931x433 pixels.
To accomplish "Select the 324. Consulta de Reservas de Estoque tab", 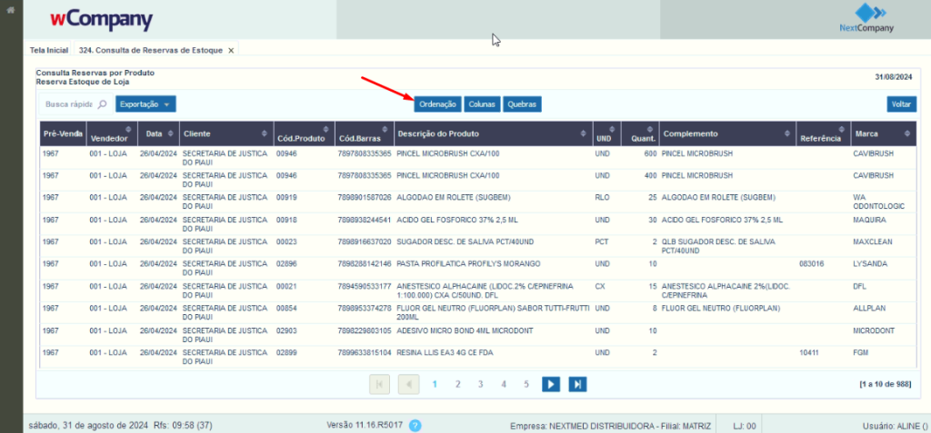I will click(x=151, y=51).
